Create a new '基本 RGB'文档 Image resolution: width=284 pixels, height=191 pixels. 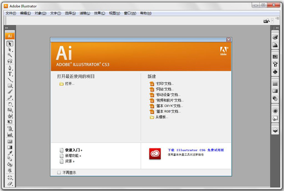(168, 111)
